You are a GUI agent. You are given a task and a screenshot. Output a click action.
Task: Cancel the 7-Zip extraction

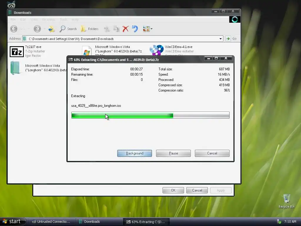(x=212, y=153)
